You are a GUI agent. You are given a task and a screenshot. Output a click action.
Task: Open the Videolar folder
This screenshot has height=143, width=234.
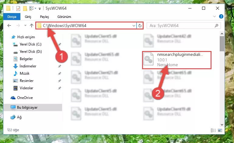pyautogui.click(x=26, y=88)
